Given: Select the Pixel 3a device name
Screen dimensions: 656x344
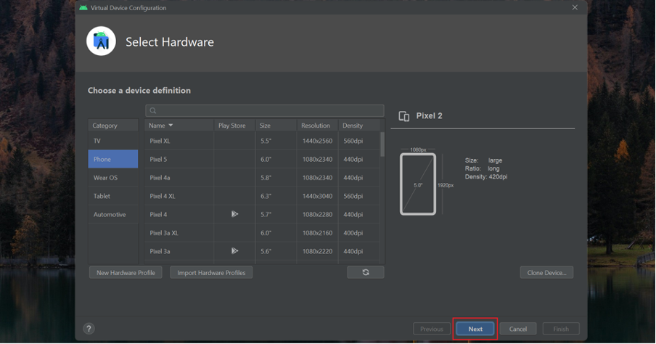Looking at the screenshot, I should [x=160, y=251].
